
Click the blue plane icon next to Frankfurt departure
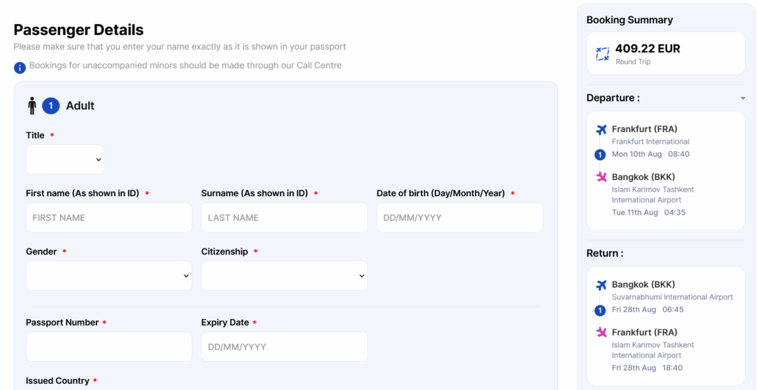pyautogui.click(x=601, y=129)
